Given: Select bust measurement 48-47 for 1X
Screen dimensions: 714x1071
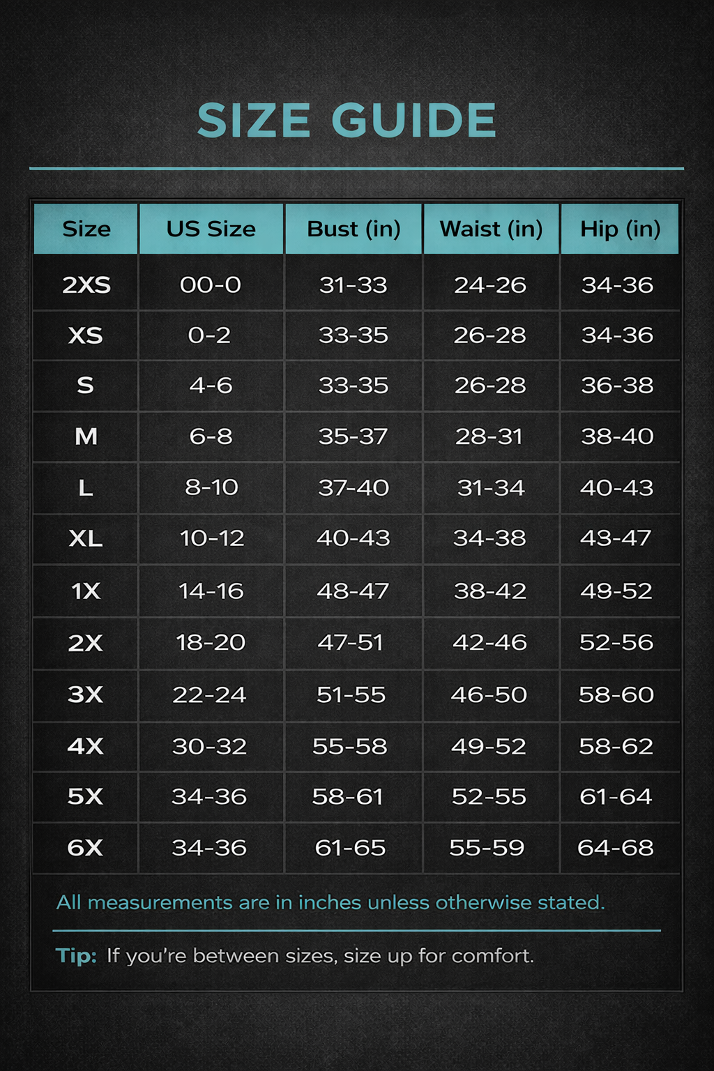Looking at the screenshot, I should [353, 591].
